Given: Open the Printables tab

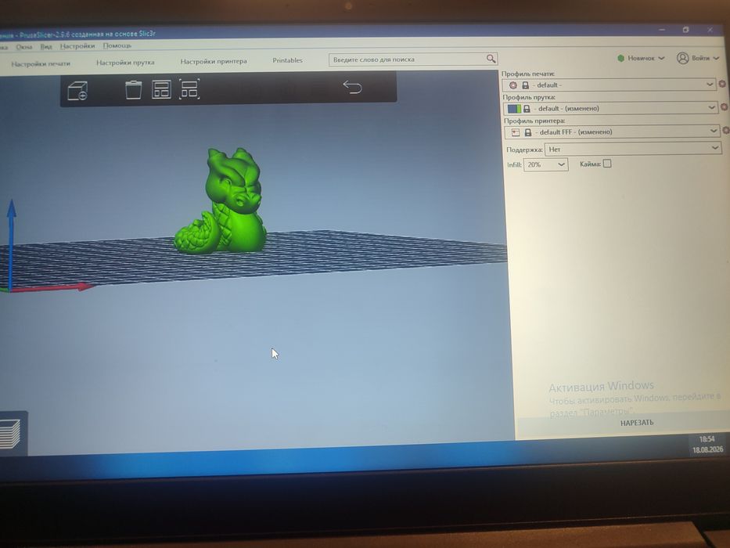Looking at the screenshot, I should click(287, 60).
